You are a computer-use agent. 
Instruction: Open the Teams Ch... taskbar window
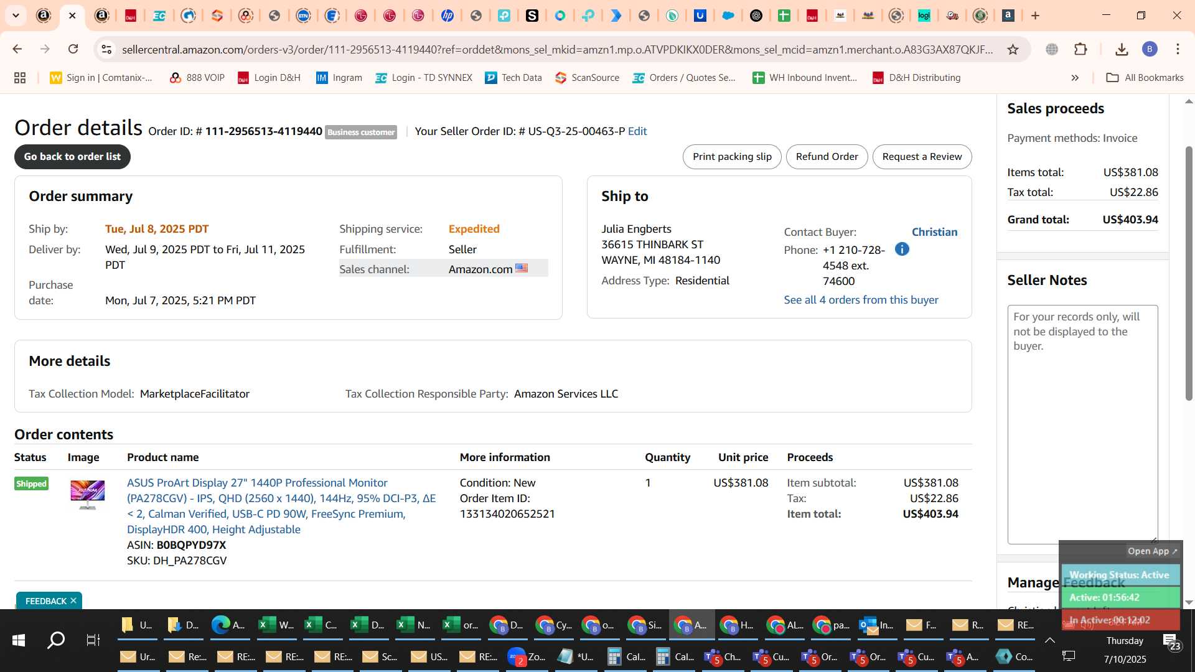pyautogui.click(x=722, y=656)
